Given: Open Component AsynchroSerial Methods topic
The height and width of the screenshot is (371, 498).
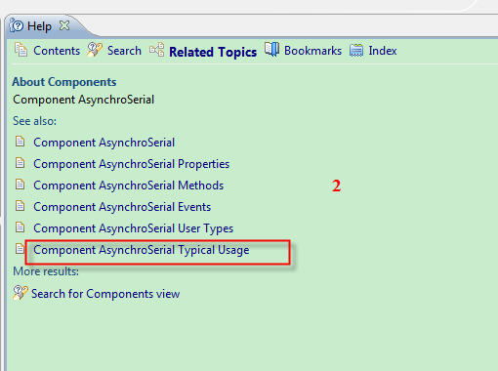Looking at the screenshot, I should pos(129,185).
